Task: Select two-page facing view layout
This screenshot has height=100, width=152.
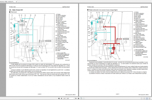Action: pos(147,98)
